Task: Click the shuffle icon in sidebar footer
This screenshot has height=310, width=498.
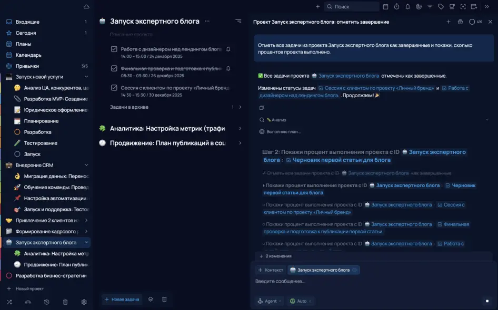Action: (x=9, y=302)
